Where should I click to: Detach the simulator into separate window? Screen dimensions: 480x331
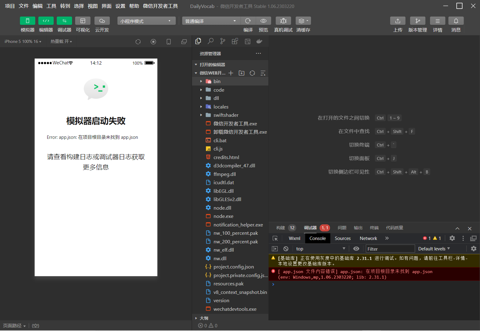[184, 42]
